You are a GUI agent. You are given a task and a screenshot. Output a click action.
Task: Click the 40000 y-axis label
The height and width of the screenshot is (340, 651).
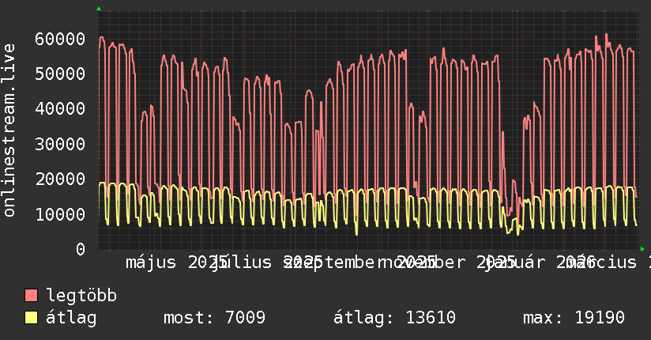60,108
